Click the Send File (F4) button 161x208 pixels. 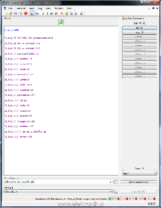[139, 191]
